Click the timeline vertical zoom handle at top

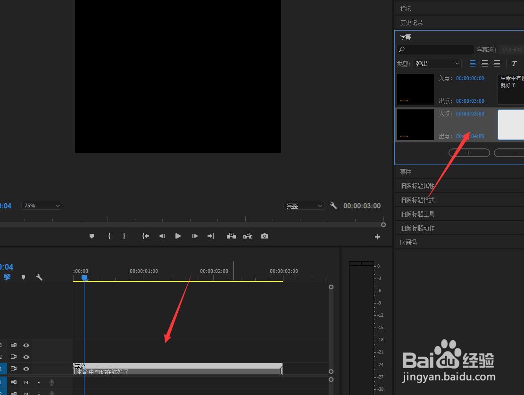tap(331, 287)
